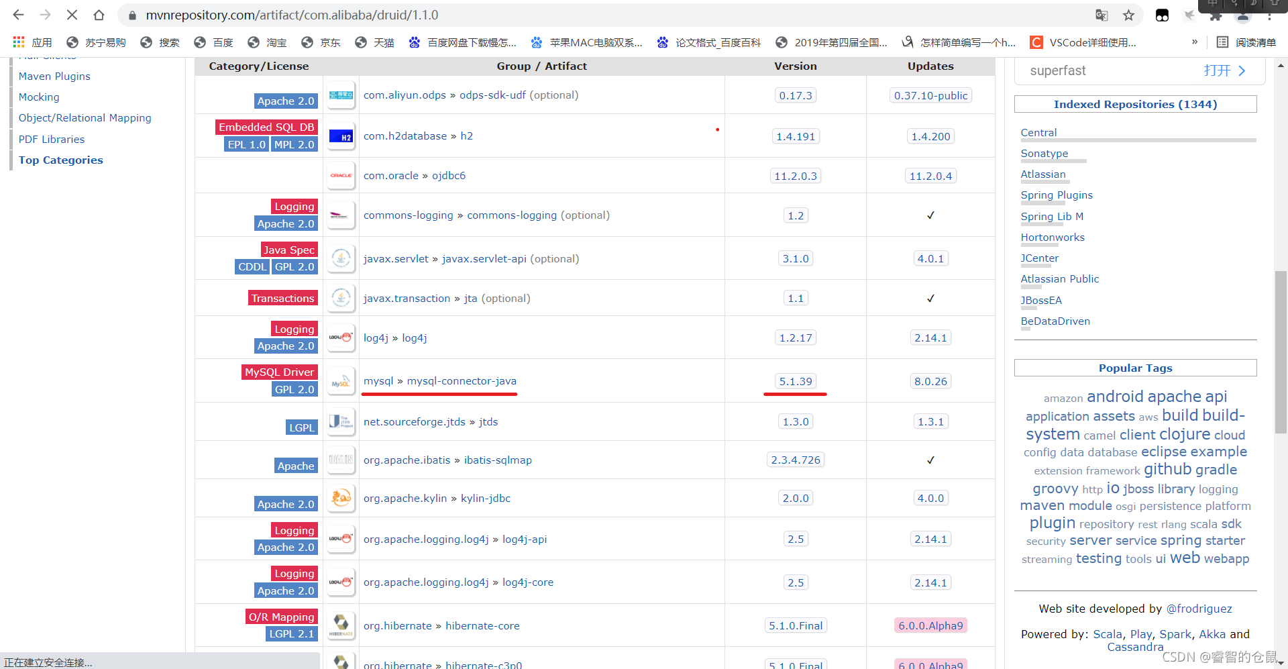
Task: Open mysql-connector-java update 8.0.26
Action: (930, 381)
